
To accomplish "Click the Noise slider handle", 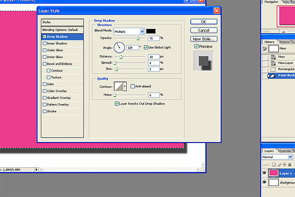I will tap(115, 95).
